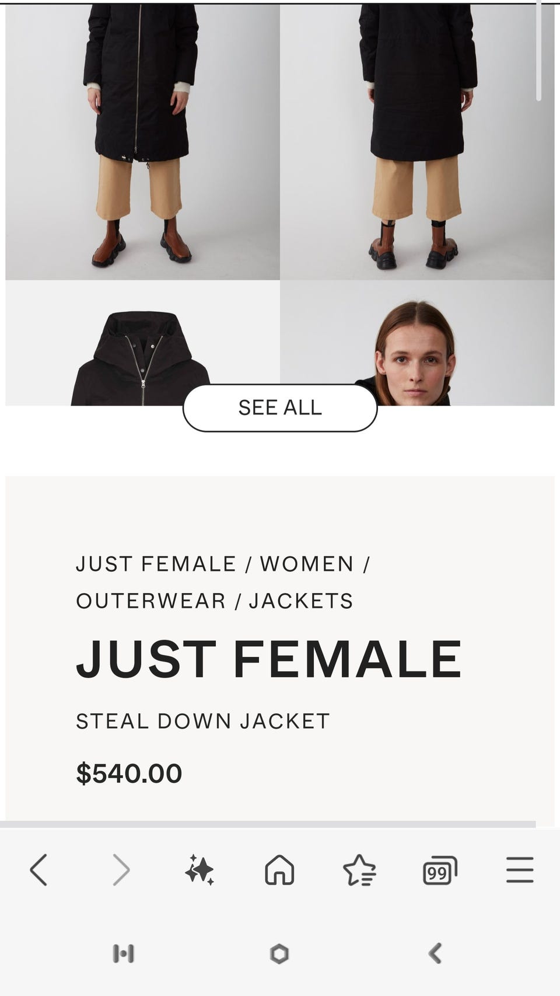Tap the browser back arrow icon
Screen dimensions: 560x996
coord(38,870)
